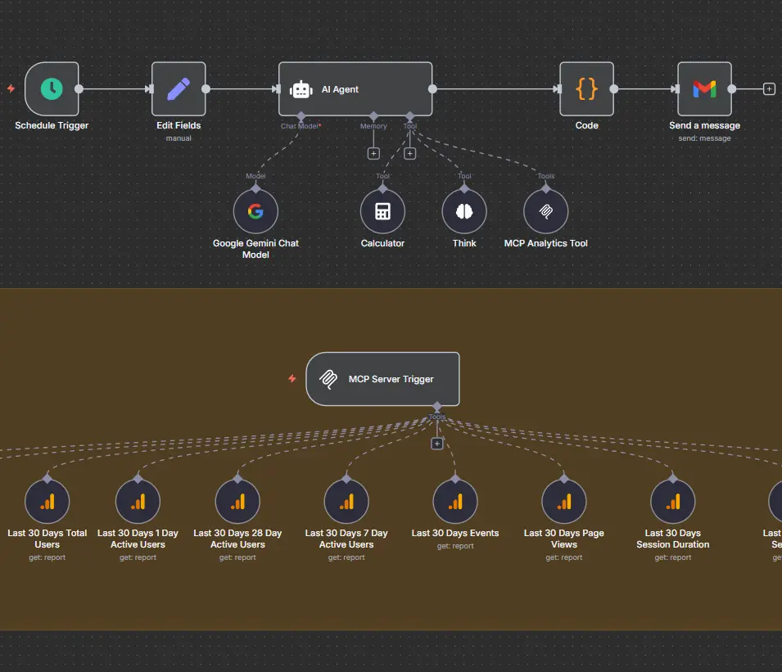Viewport: 782px width, 672px height.
Task: Click the "Google Gemini Chat Model" label
Action: [x=255, y=249]
